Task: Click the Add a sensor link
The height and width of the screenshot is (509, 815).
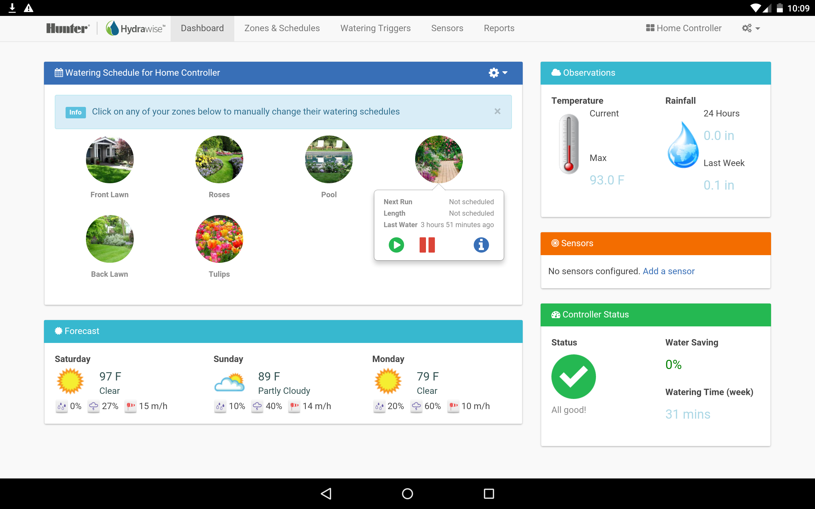Action: 668,271
